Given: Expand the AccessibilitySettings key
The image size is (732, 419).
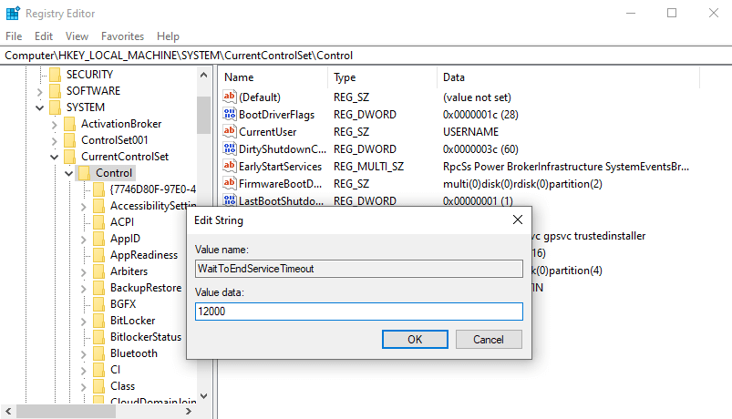Looking at the screenshot, I should [x=83, y=206].
